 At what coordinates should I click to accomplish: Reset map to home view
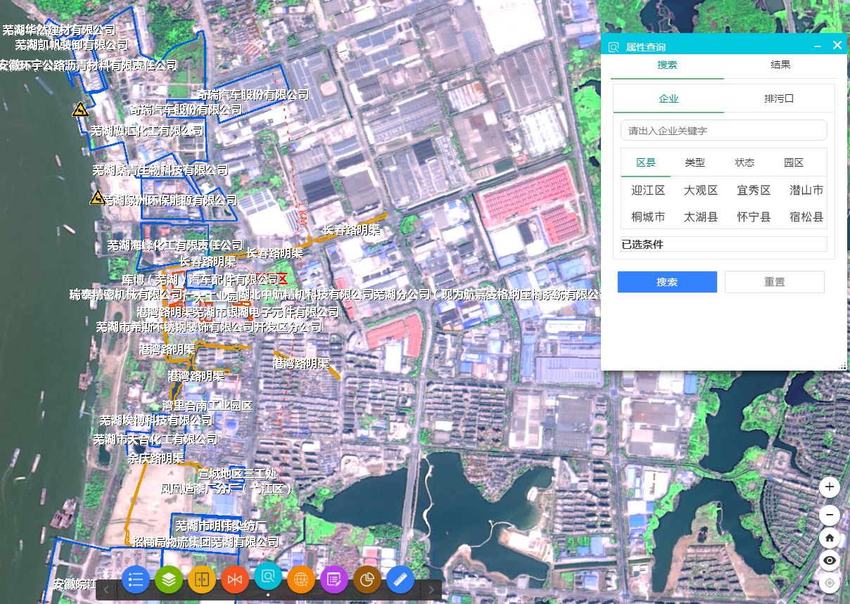(x=830, y=537)
